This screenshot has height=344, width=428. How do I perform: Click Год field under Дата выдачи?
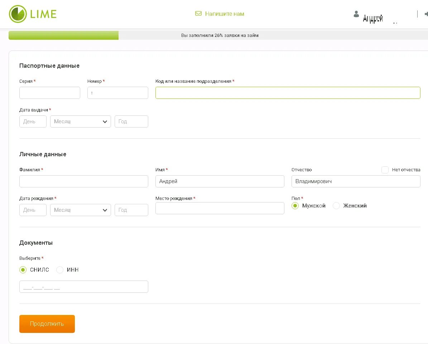[x=131, y=121]
